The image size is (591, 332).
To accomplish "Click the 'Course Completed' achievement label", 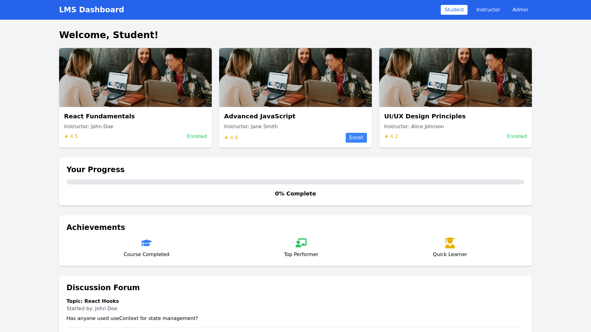I will click(147, 255).
